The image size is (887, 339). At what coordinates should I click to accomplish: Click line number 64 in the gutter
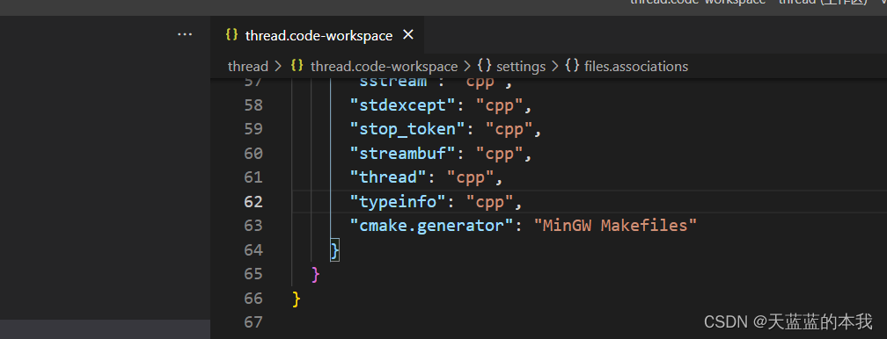[253, 249]
